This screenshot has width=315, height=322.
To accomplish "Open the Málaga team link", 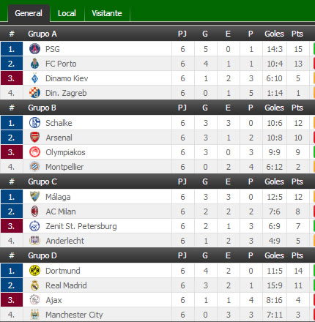I will tap(58, 197).
